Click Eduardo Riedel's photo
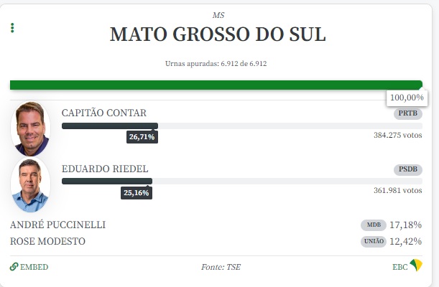The width and height of the screenshot is (439, 287). coord(30,184)
